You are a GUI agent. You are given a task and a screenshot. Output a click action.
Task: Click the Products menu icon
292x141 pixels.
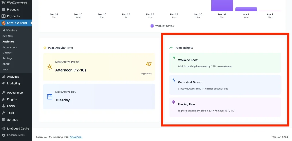point(3,9)
